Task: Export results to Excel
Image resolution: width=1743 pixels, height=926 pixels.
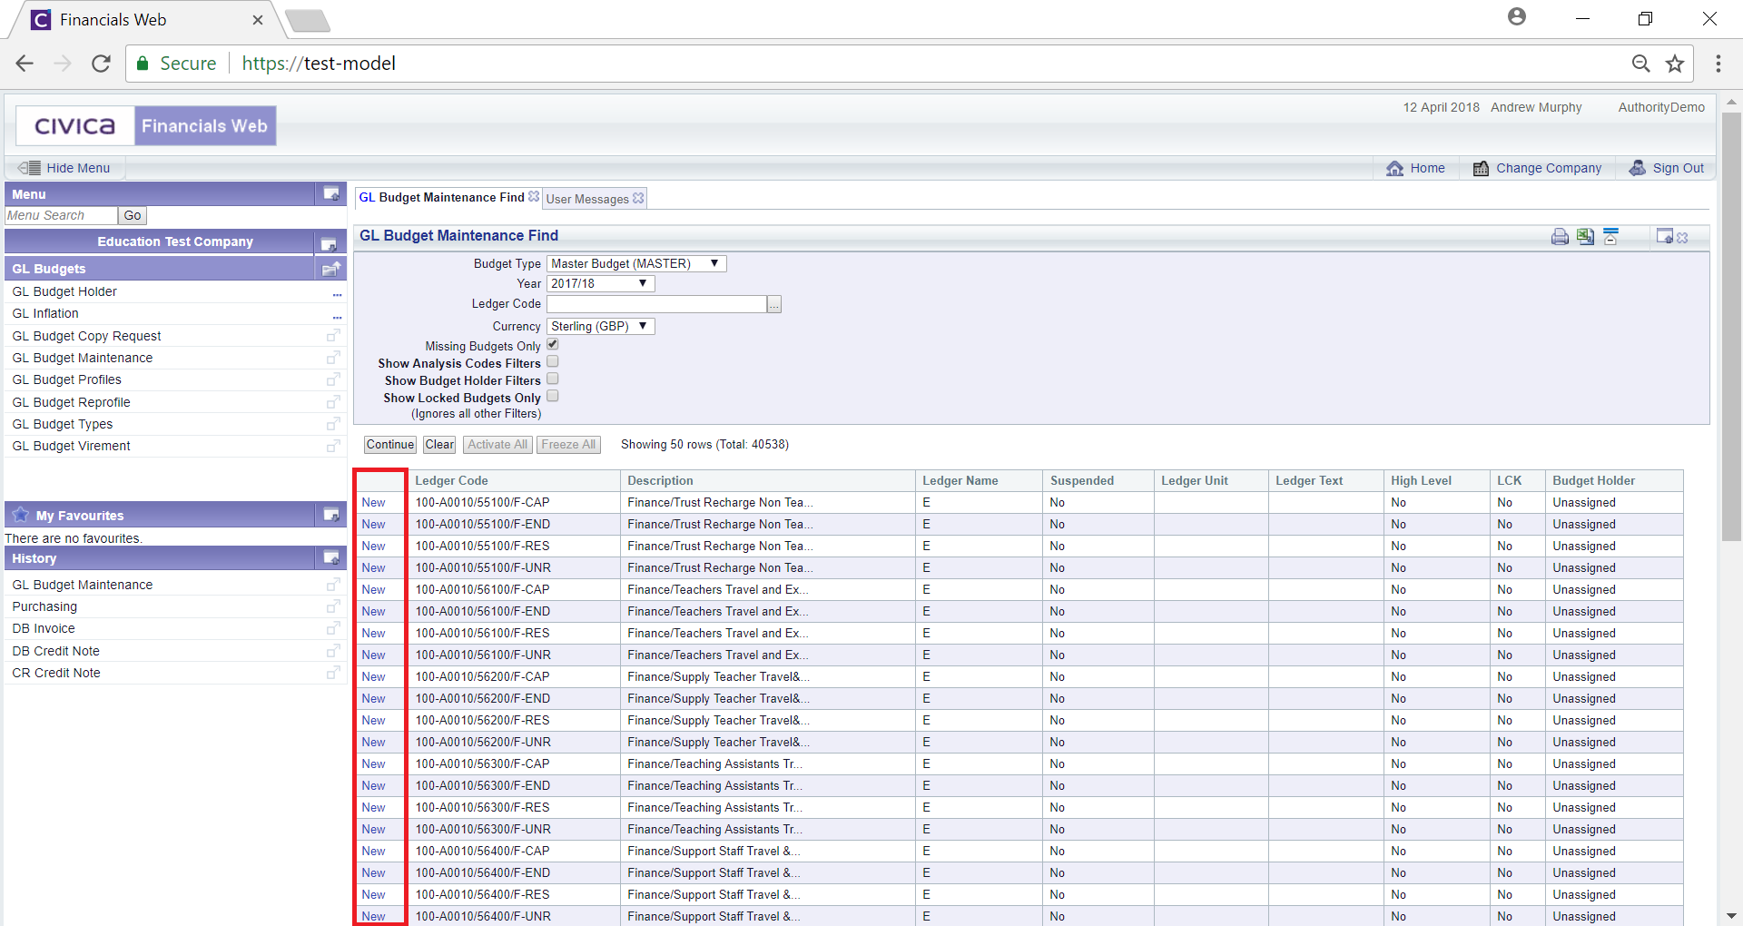Action: [1585, 237]
